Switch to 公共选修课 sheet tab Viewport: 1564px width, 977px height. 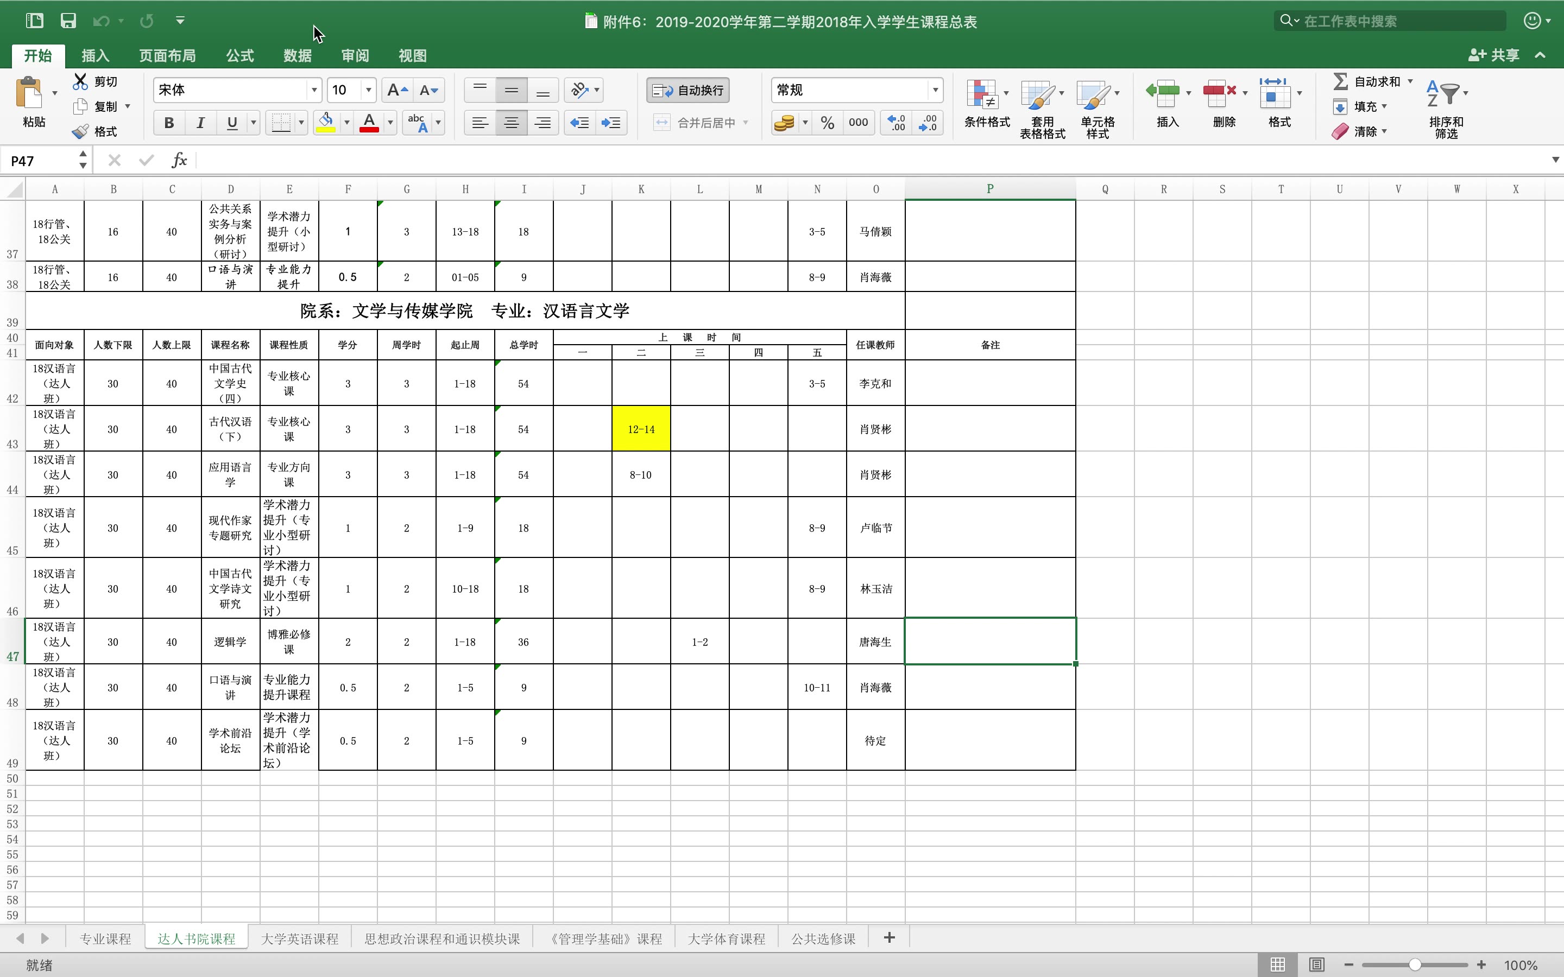click(823, 938)
